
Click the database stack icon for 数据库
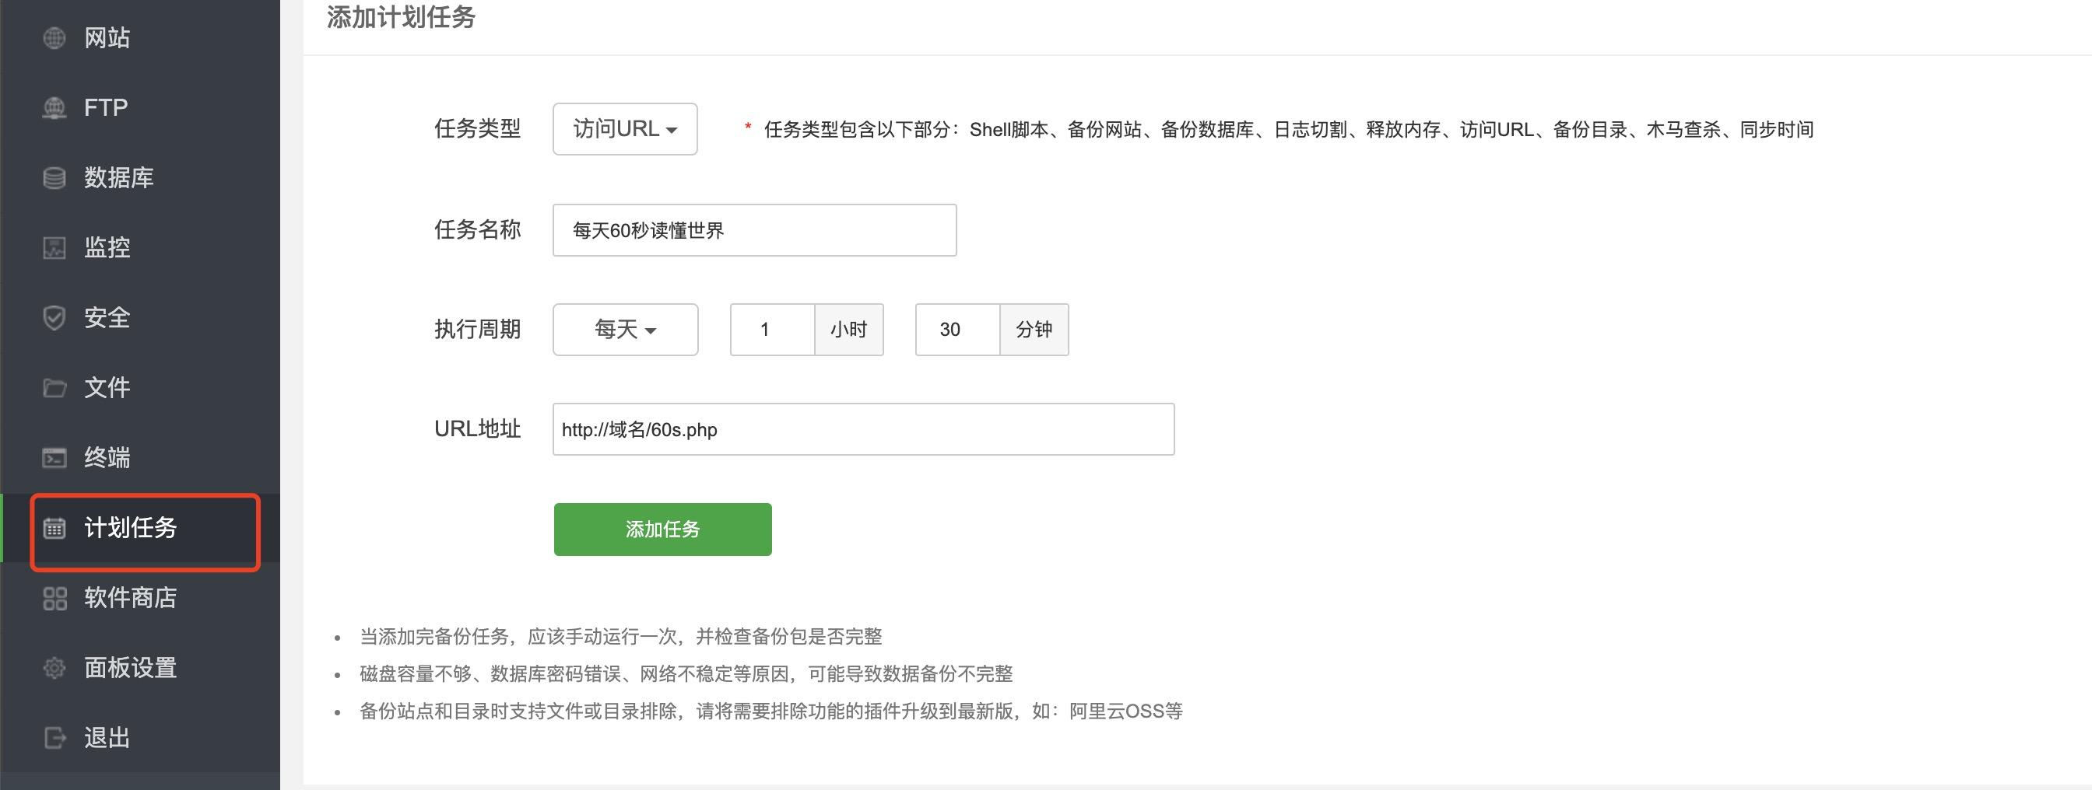tap(54, 177)
